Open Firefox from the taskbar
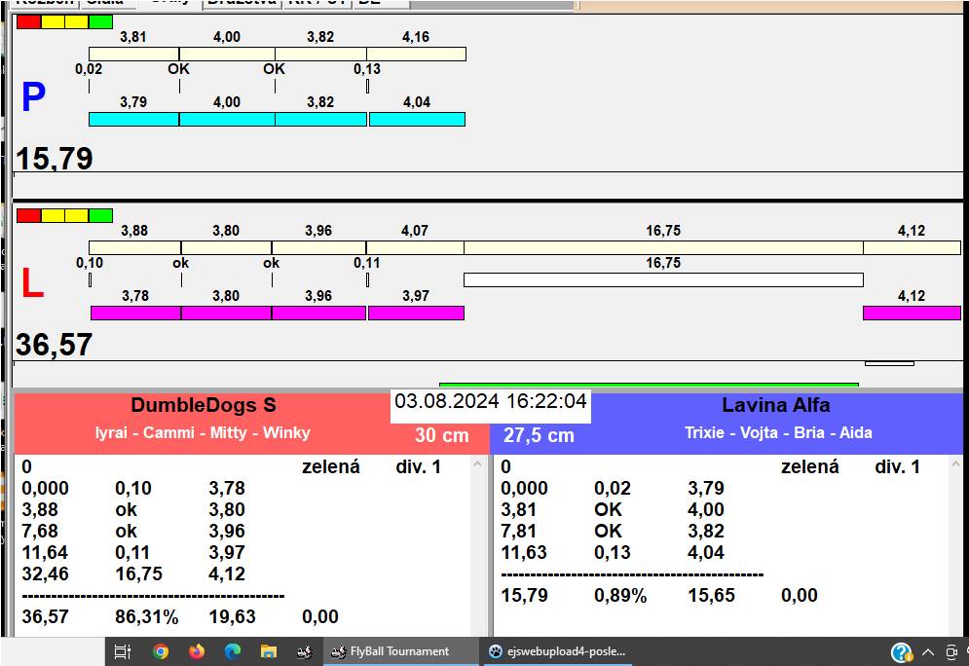This screenshot has height=666, width=969. (197, 651)
